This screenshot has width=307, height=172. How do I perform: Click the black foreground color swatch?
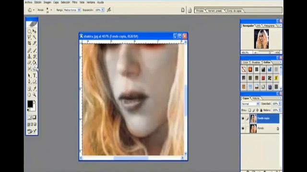click(x=30, y=104)
